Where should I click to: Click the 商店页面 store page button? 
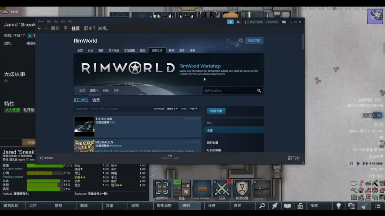[254, 41]
